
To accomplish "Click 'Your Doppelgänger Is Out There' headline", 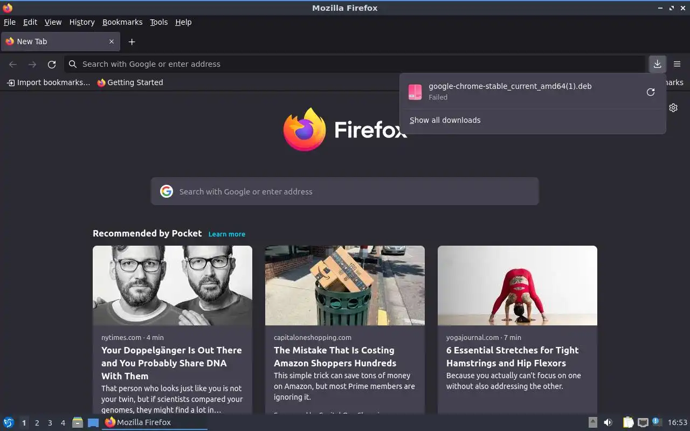I will [x=171, y=363].
